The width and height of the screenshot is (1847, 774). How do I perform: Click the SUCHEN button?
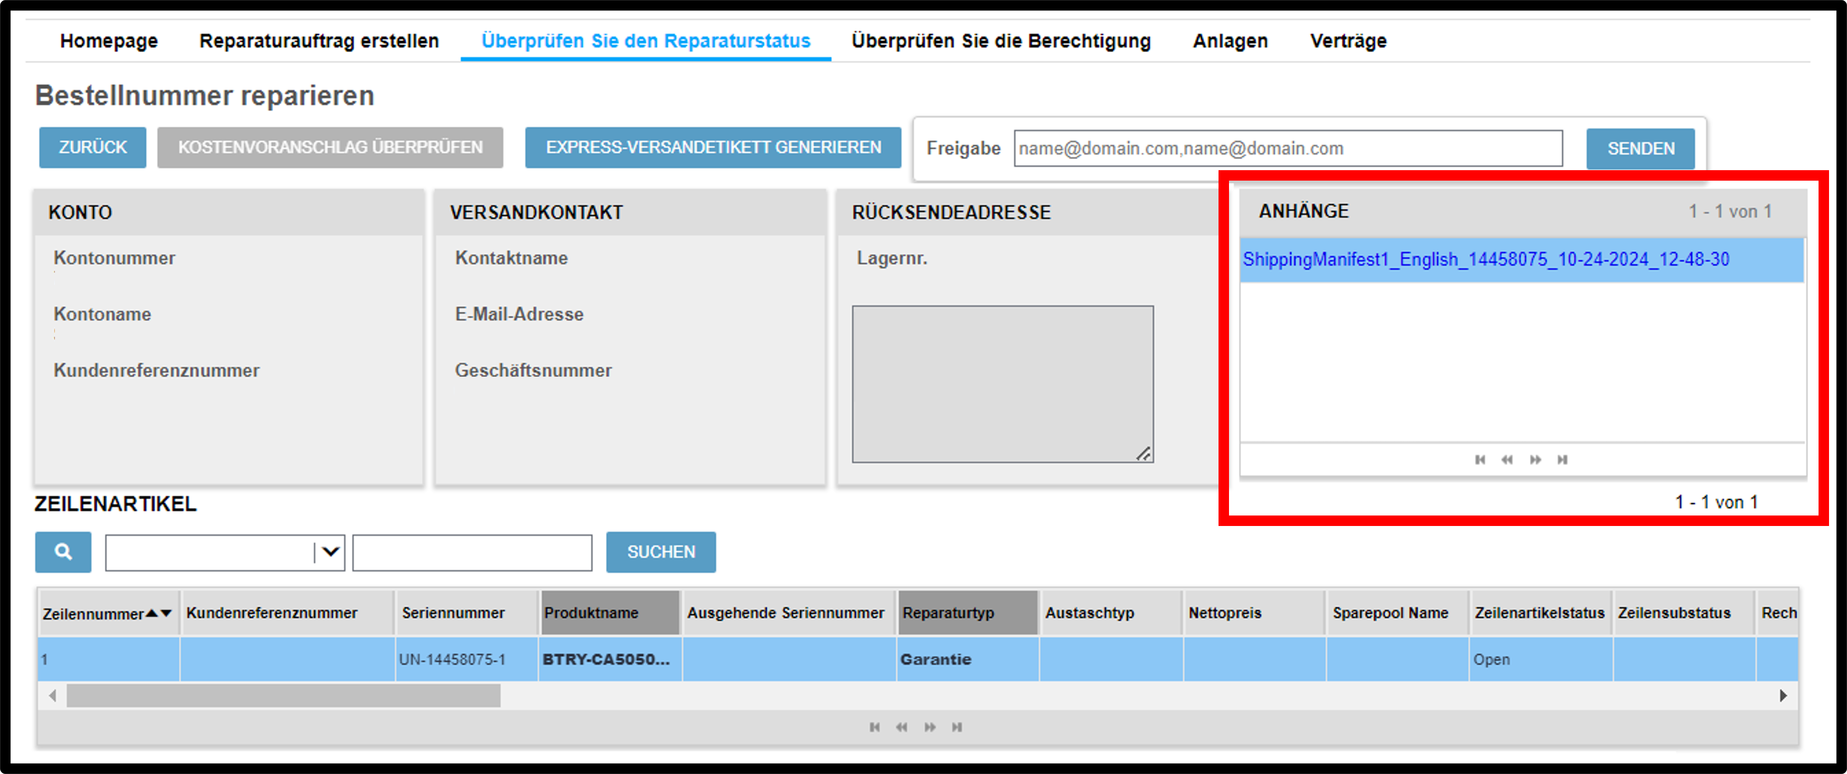661,552
